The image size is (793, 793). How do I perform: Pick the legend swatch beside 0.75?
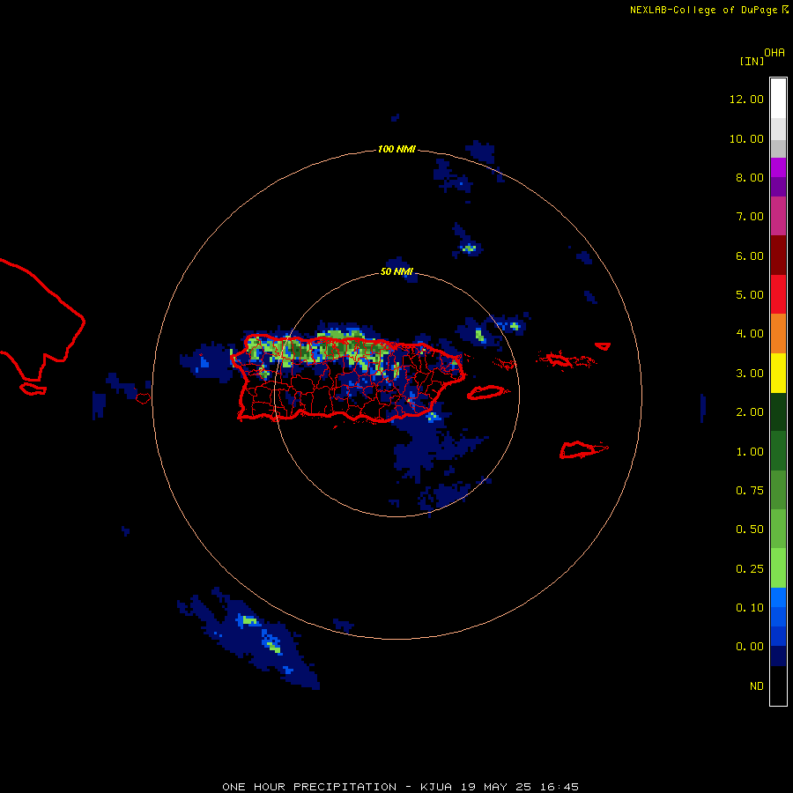[x=778, y=490]
